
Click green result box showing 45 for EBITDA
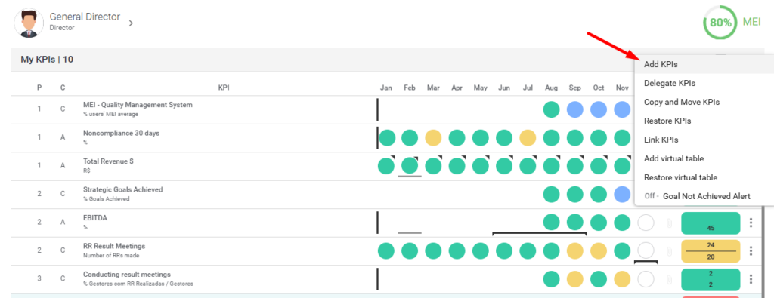pyautogui.click(x=711, y=223)
